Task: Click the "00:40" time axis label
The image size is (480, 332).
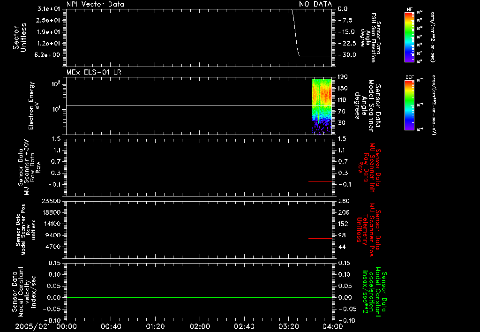Action: (111, 326)
